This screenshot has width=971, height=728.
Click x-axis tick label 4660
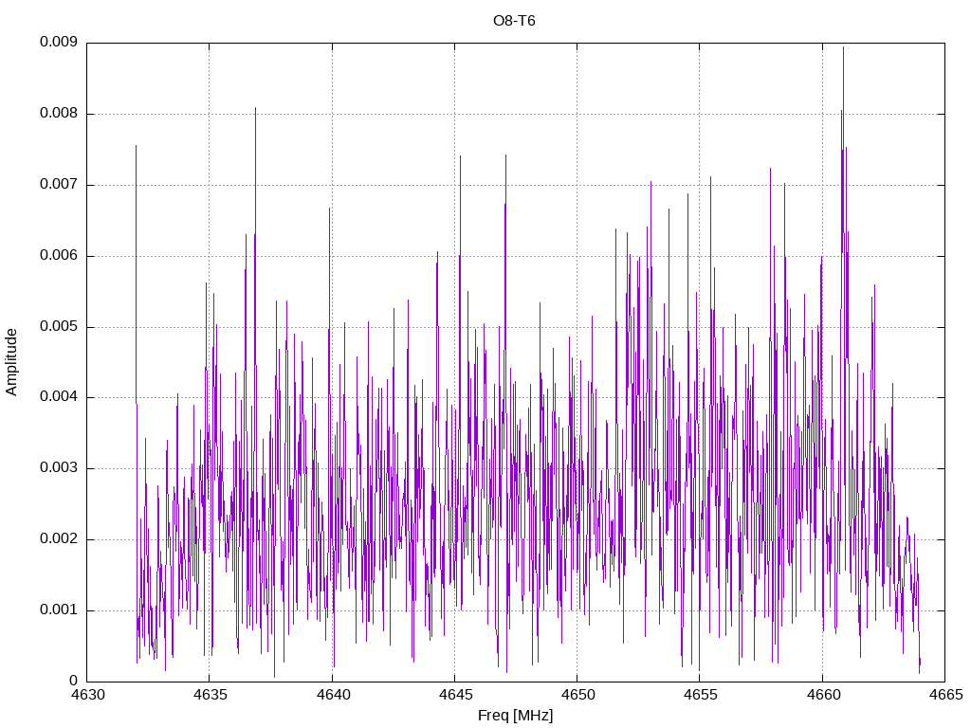point(823,695)
